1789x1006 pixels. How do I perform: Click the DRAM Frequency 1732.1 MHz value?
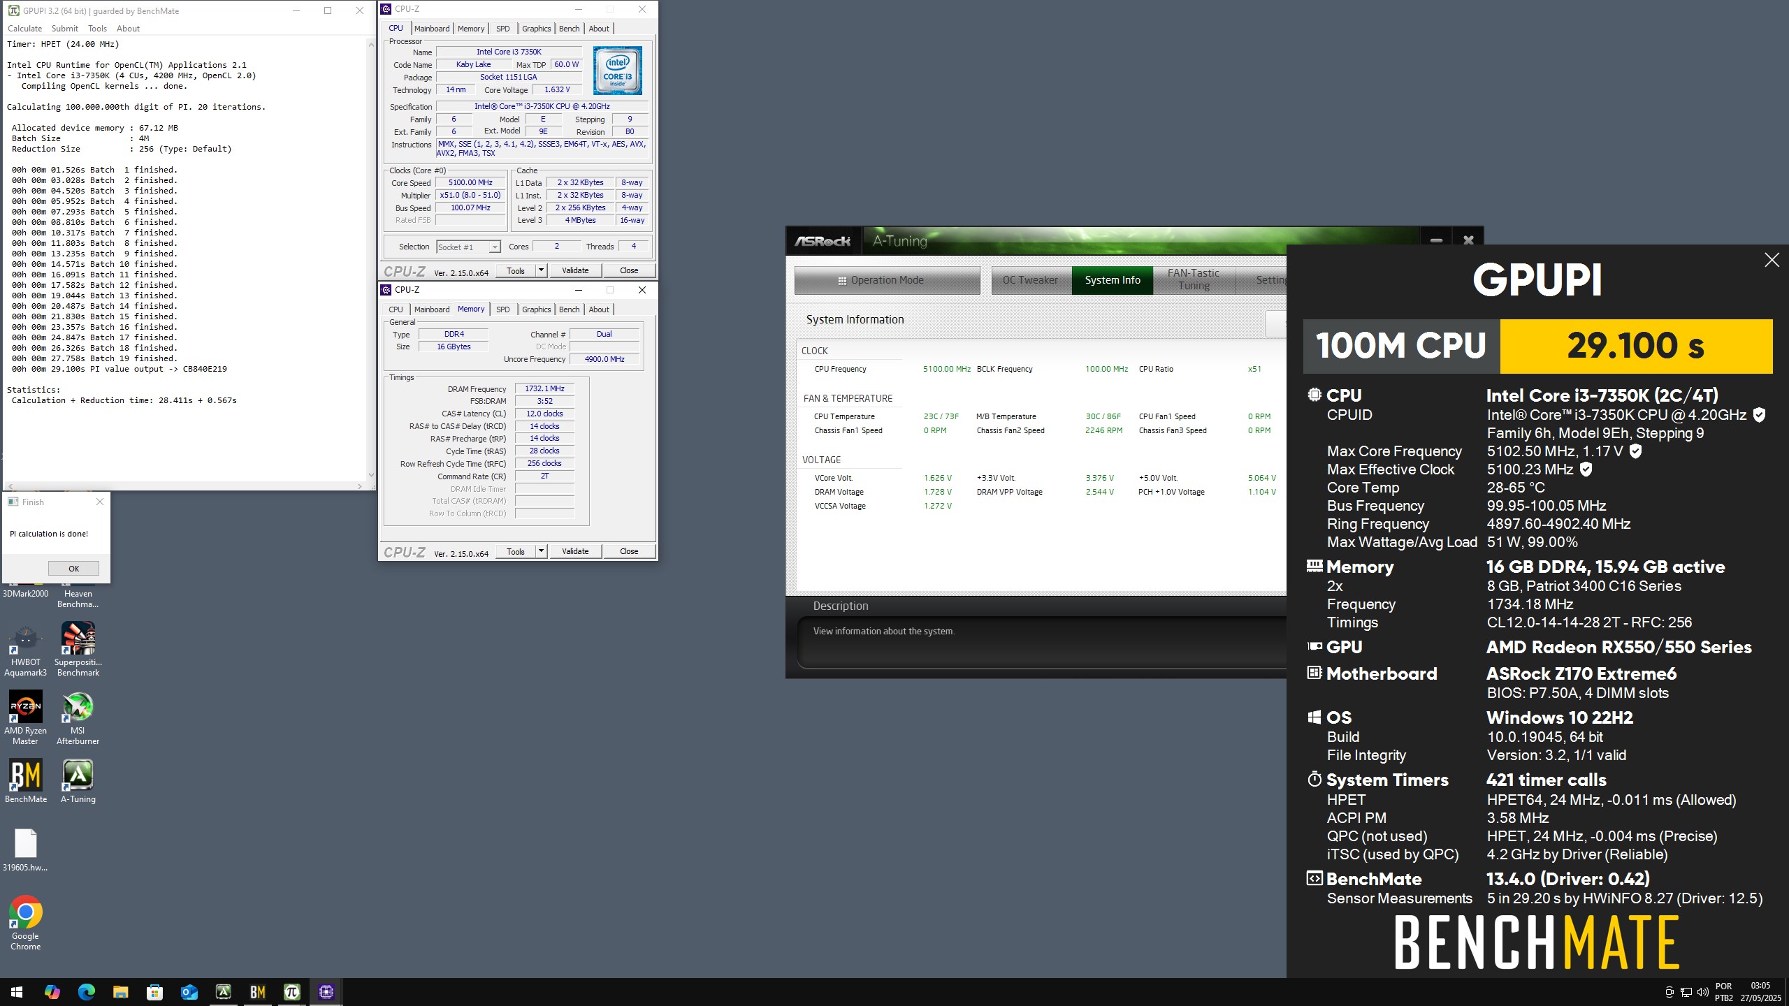click(544, 389)
